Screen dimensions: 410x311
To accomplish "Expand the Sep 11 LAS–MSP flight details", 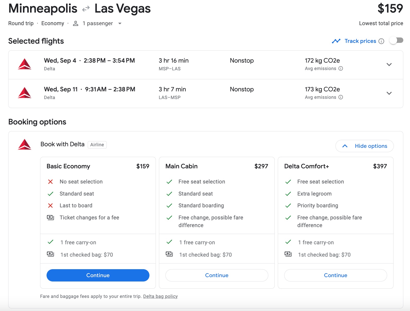I will coord(389,93).
